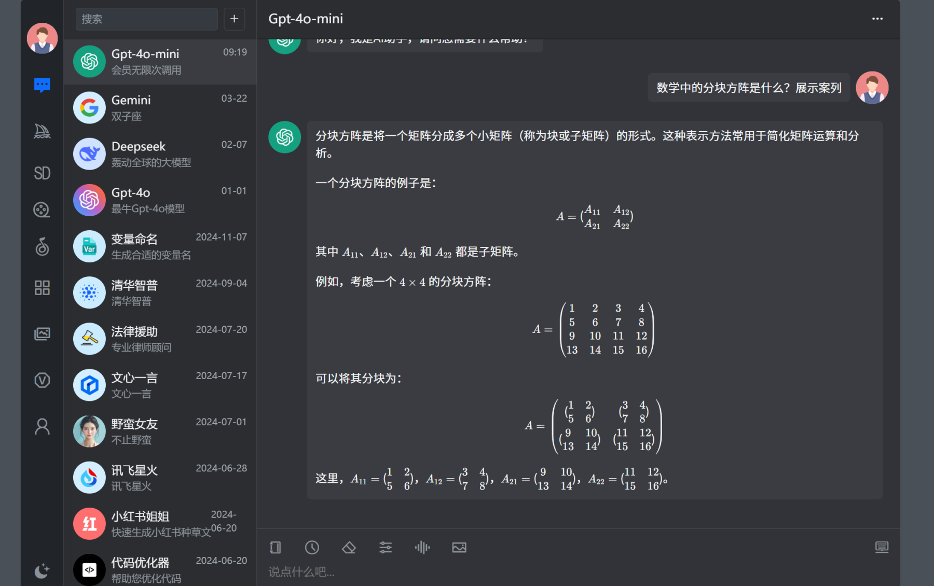This screenshot has width=934, height=586.
Task: Click the prompt book icon in input toolbar
Action: tap(276, 547)
